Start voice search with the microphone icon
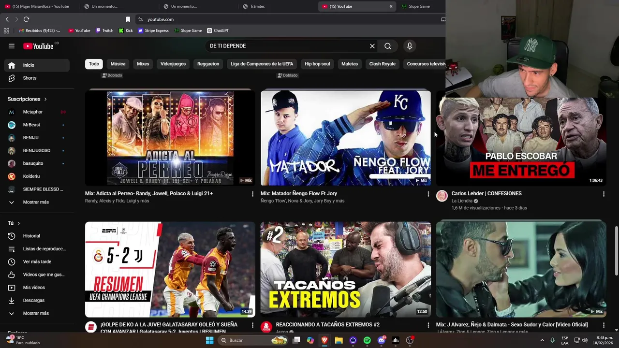Screen dimensions: 619x348 [x=410, y=46]
